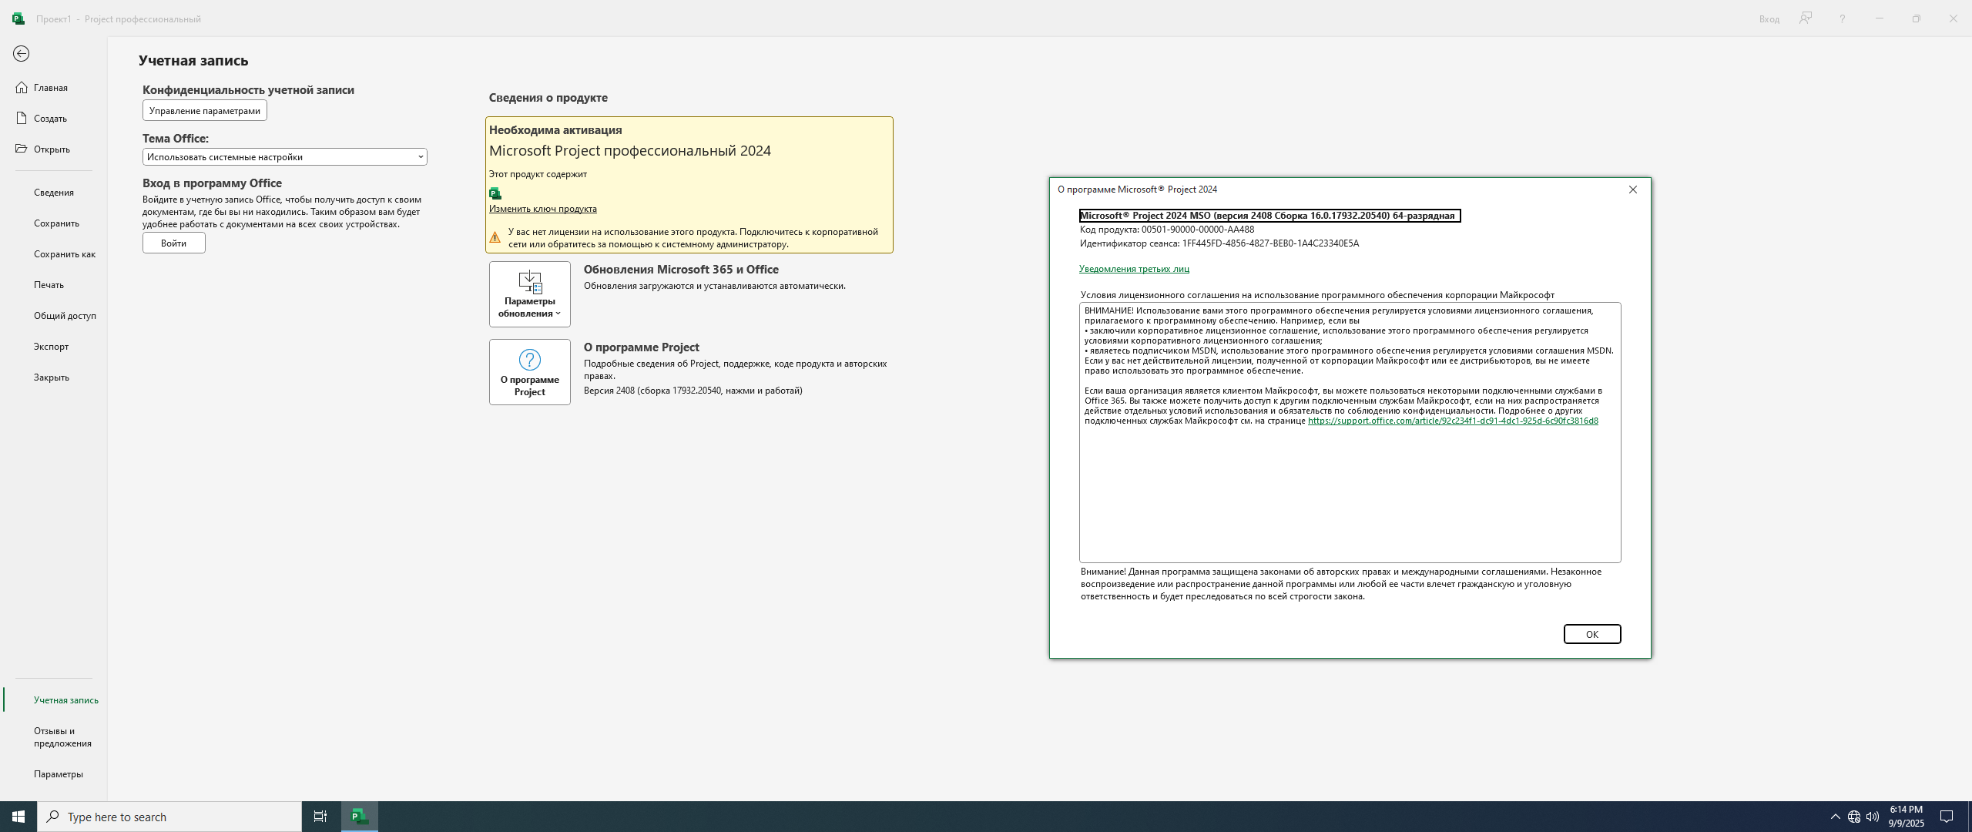The image size is (1972, 832).
Task: Click the О программе Project button
Action: pyautogui.click(x=530, y=372)
